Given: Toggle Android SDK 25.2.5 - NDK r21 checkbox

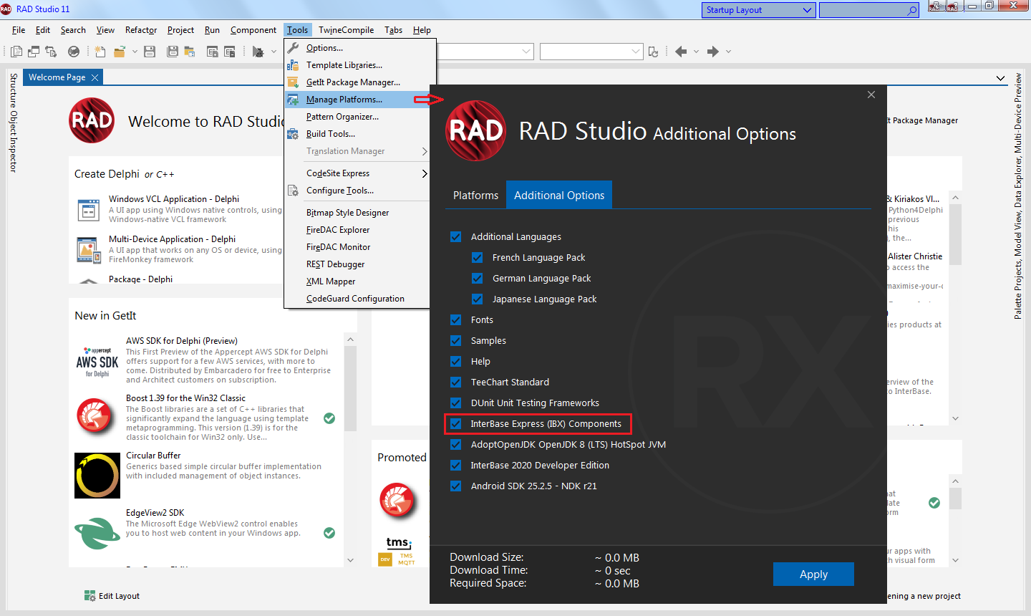Looking at the screenshot, I should pyautogui.click(x=455, y=486).
